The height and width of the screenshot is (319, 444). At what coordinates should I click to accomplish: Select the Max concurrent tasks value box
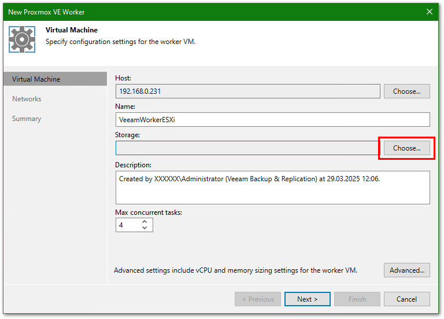[127, 225]
